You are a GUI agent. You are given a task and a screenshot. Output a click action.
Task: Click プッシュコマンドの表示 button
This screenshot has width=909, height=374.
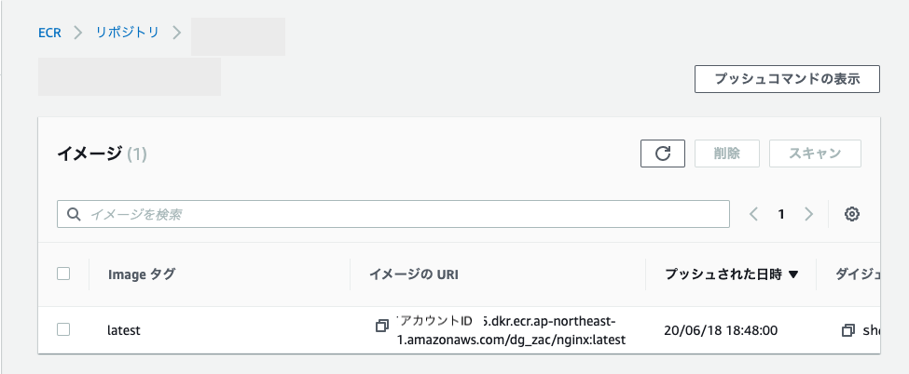(x=787, y=79)
